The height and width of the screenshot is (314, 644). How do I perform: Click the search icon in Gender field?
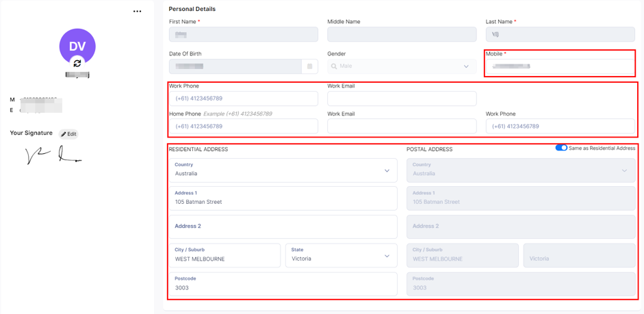tap(334, 66)
